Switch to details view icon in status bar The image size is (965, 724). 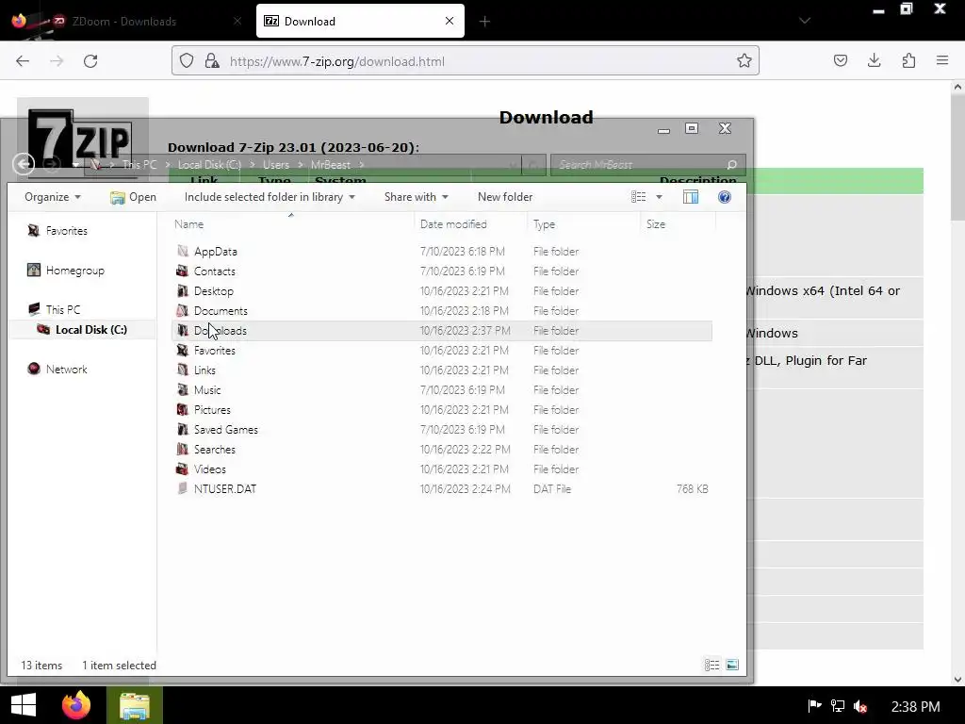point(712,665)
